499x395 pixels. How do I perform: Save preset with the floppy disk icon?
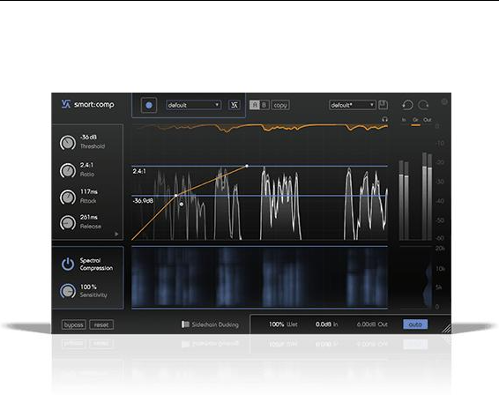383,105
